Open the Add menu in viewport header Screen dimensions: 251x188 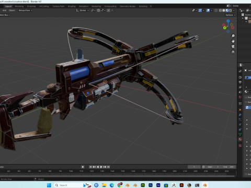coord(4,10)
